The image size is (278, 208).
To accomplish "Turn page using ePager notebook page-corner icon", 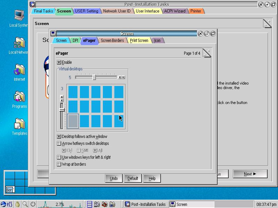I will (x=207, y=53).
